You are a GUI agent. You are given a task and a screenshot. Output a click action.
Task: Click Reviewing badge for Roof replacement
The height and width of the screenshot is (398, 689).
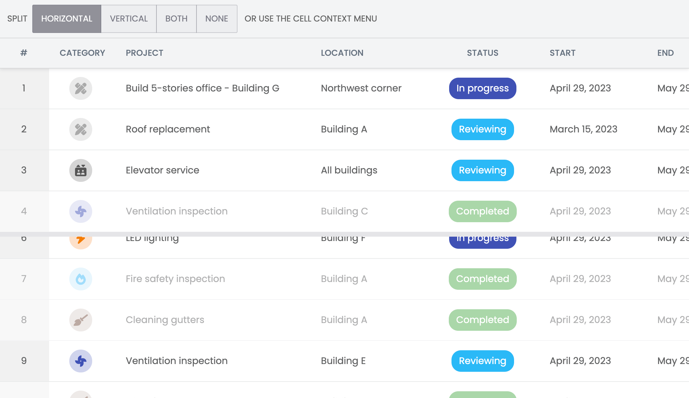[x=483, y=129]
